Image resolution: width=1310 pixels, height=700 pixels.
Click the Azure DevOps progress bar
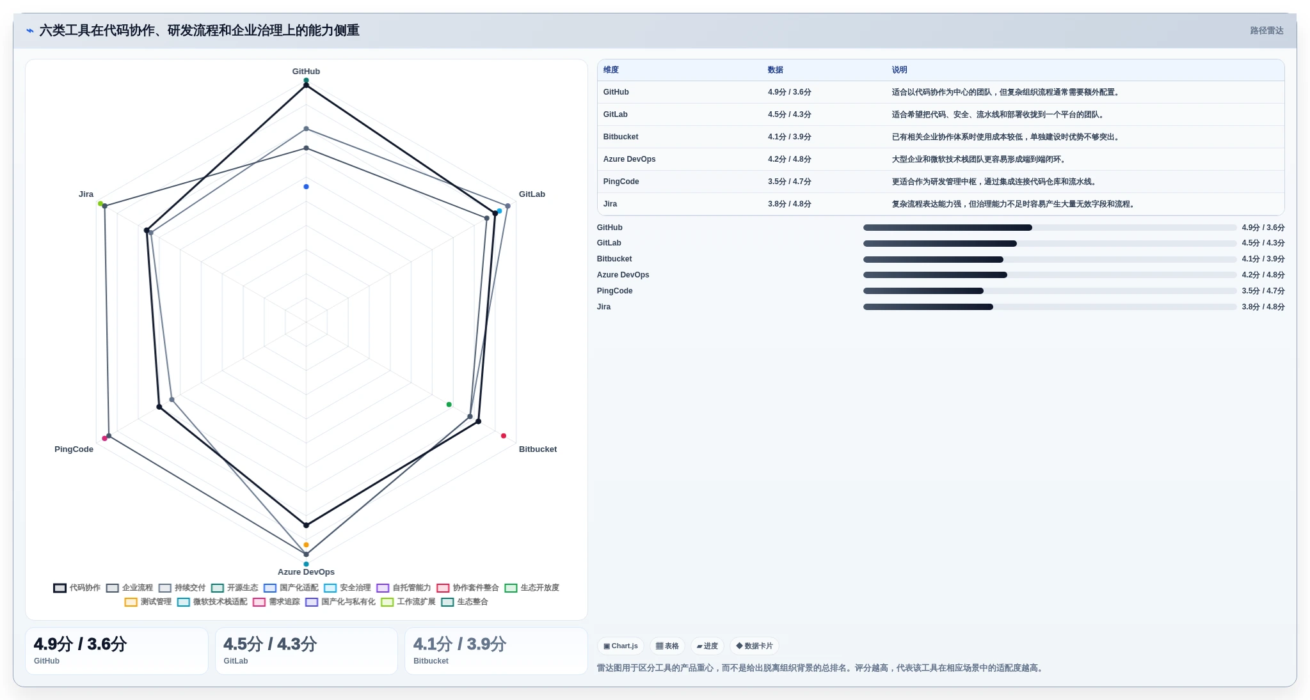[1050, 275]
